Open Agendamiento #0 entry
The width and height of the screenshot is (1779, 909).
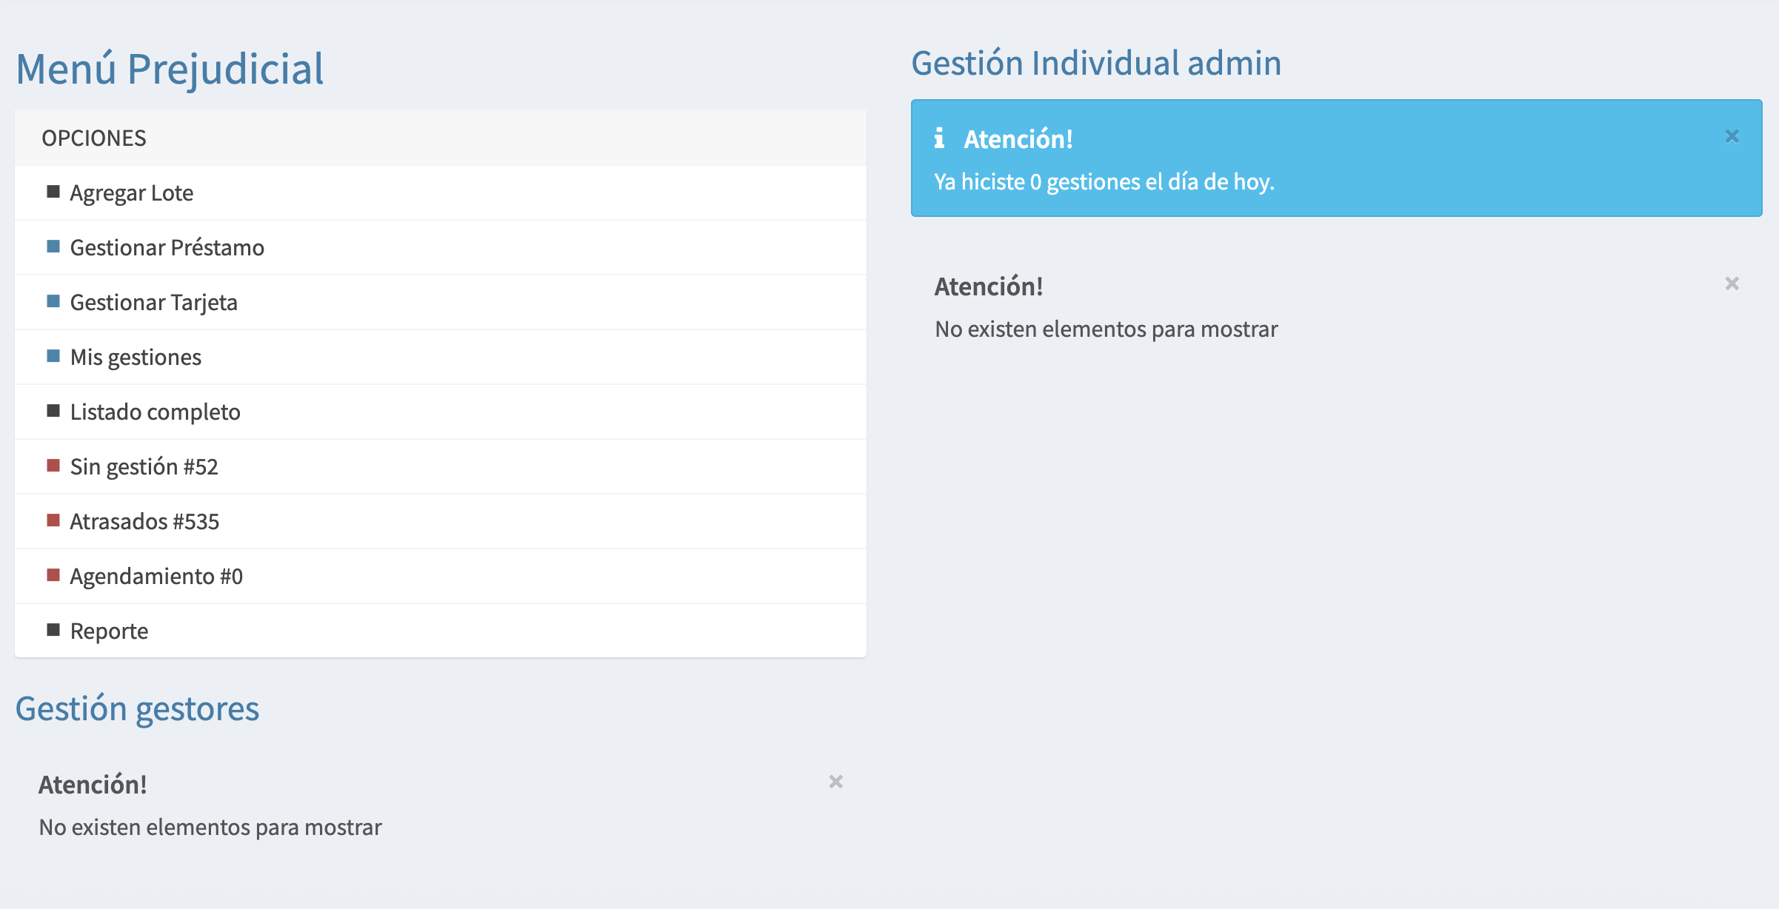156,577
